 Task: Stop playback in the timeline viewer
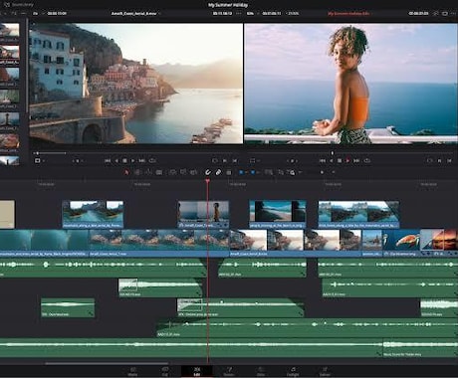340,161
